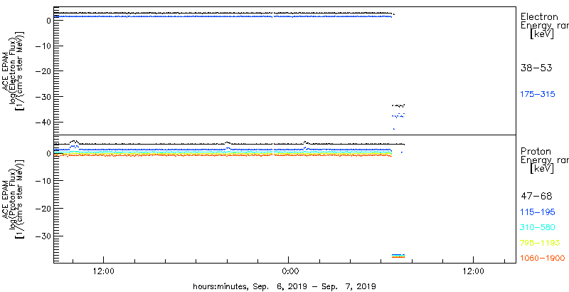Click the dropped black electron data points near -33
Viewport: 569px width, 292px height.
[x=398, y=105]
